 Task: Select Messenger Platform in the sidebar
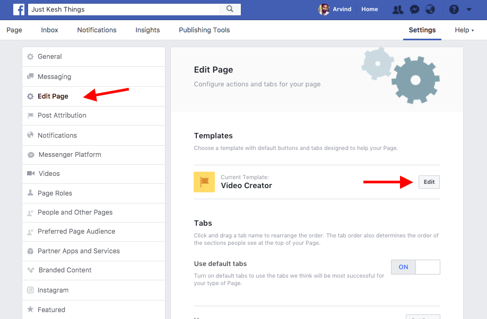[69, 155]
